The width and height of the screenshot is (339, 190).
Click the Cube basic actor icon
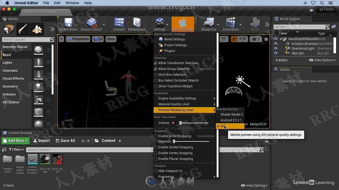coord(38,112)
